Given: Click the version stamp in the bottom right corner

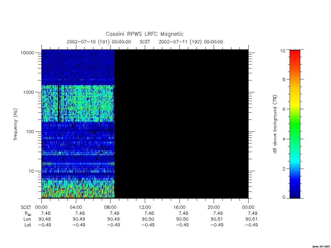Looking at the screenshot, I should 321,246.
